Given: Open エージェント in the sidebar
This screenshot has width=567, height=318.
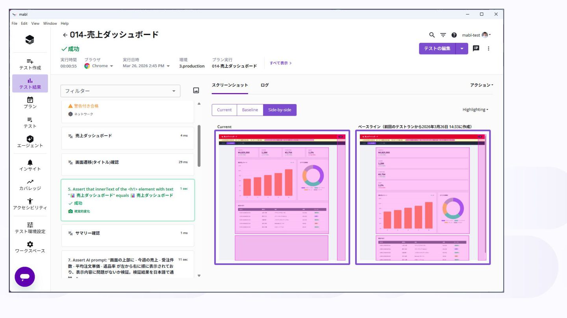Looking at the screenshot, I should point(30,142).
